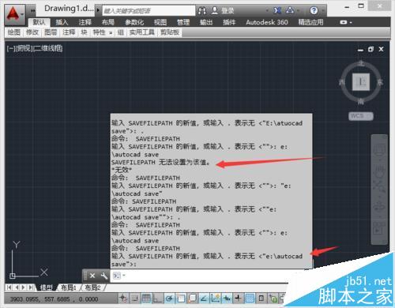Switch to Autodesk 360 ribbon tab
Image resolution: width=395 pixels, height=308 pixels.
point(267,22)
